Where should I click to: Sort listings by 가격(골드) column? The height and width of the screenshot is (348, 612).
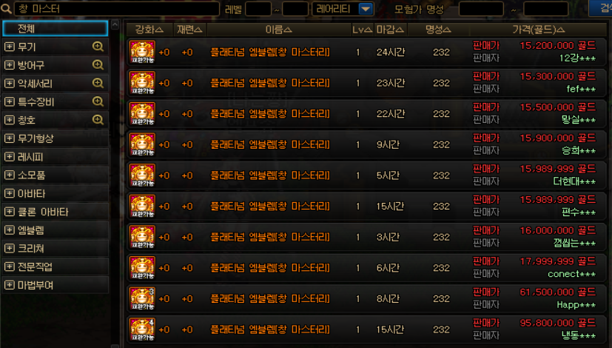pyautogui.click(x=538, y=30)
